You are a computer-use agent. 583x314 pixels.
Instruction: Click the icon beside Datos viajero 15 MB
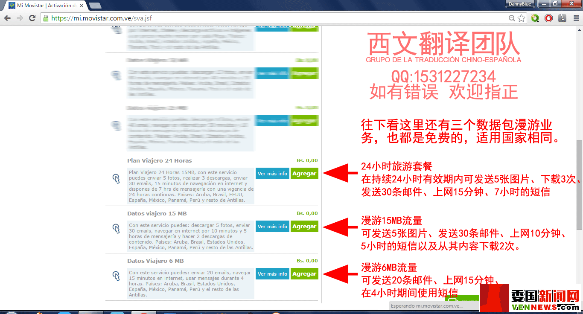[x=116, y=229]
